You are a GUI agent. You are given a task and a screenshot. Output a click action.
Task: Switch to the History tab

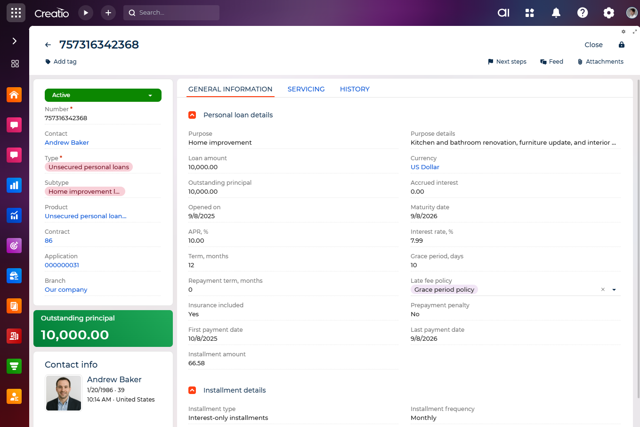pyautogui.click(x=355, y=89)
